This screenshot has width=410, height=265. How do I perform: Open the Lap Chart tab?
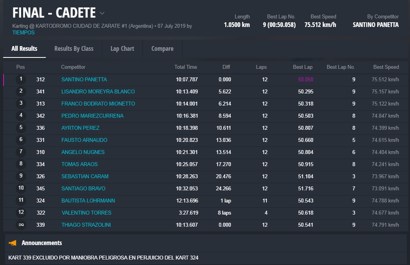pos(122,48)
